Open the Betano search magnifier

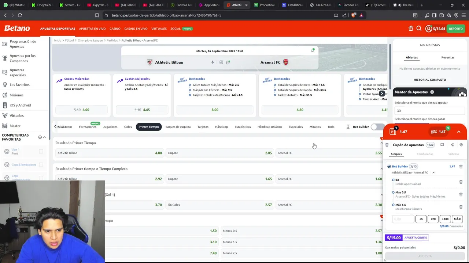pos(419,28)
